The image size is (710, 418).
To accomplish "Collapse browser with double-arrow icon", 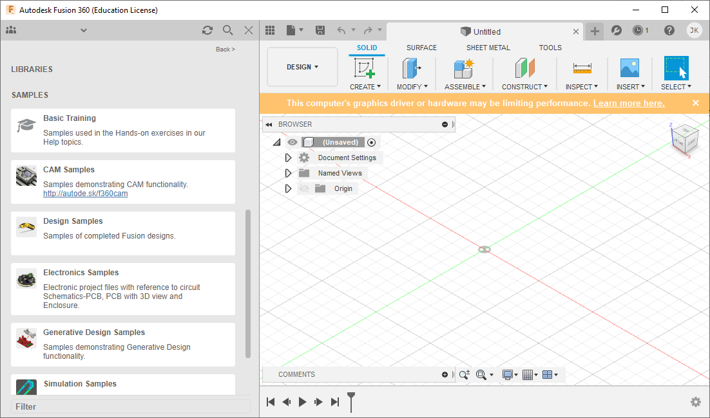I will tap(269, 124).
